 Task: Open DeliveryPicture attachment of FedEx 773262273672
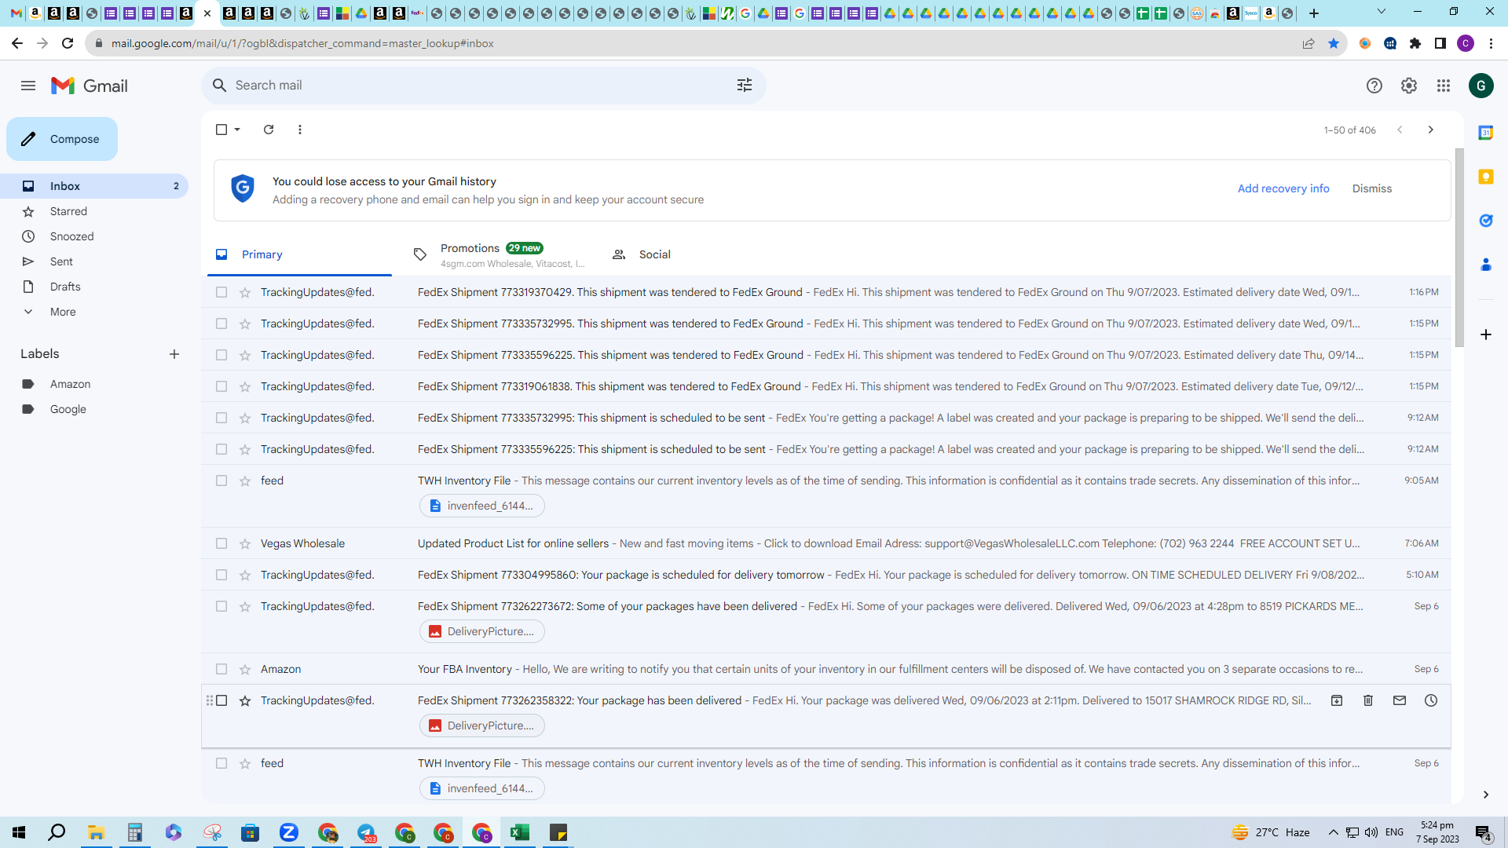[x=482, y=631]
